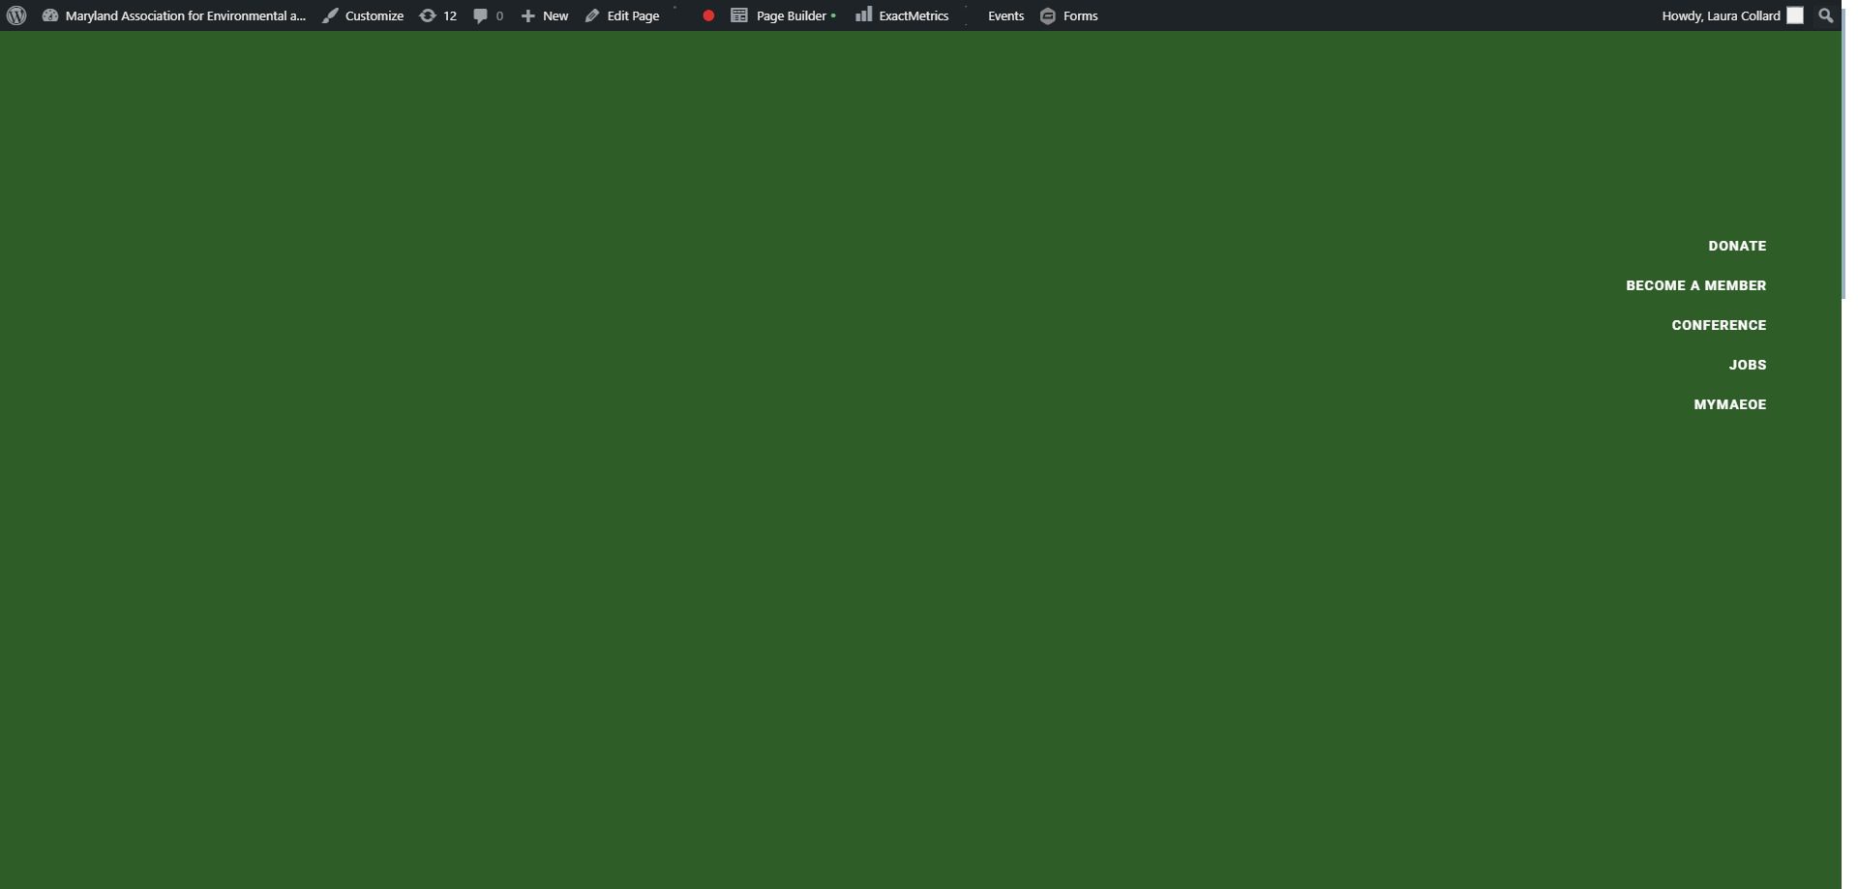
Task: Go to the BECOME A MEMBER page
Action: (x=1695, y=285)
